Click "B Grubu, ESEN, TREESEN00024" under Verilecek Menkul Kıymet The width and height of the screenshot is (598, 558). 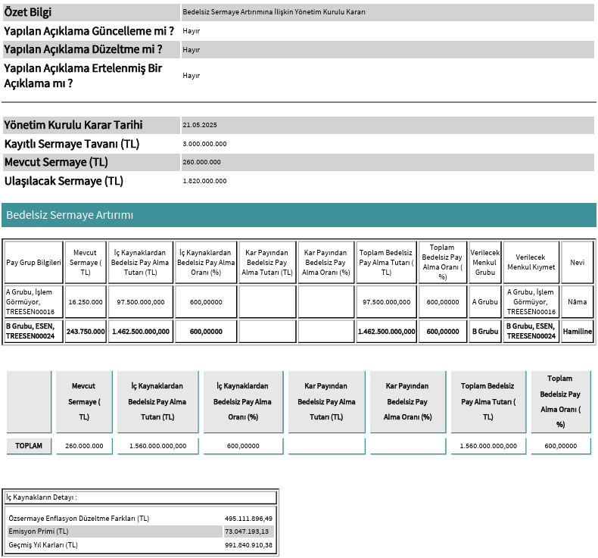531,331
